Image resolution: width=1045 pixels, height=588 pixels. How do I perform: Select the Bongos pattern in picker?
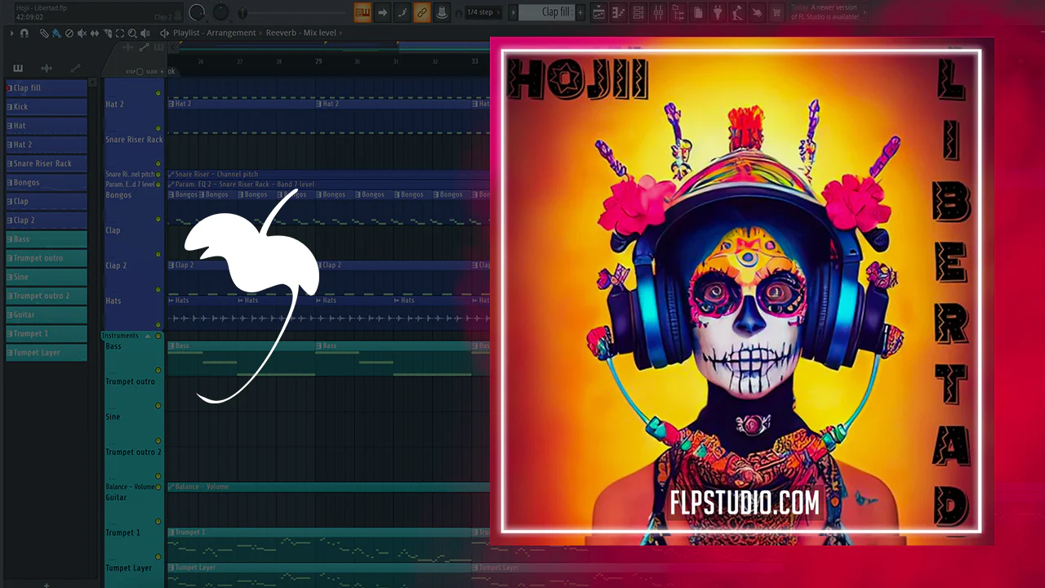pos(47,182)
